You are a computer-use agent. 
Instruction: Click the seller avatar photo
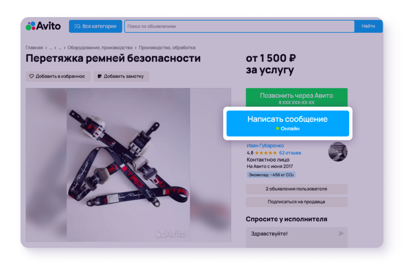coord(338,152)
